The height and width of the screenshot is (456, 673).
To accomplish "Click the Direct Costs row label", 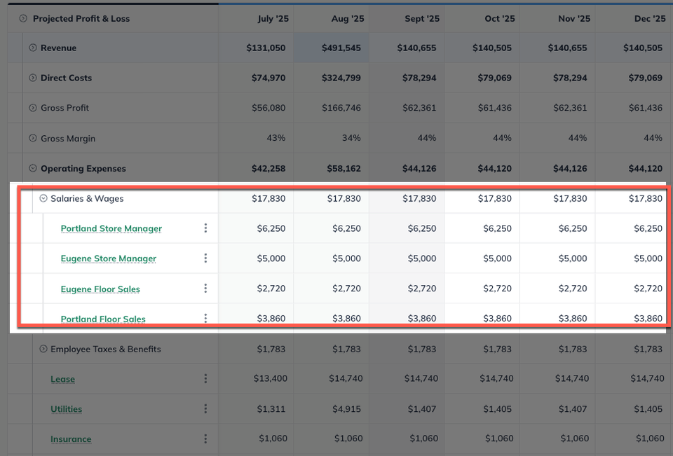I will [66, 78].
